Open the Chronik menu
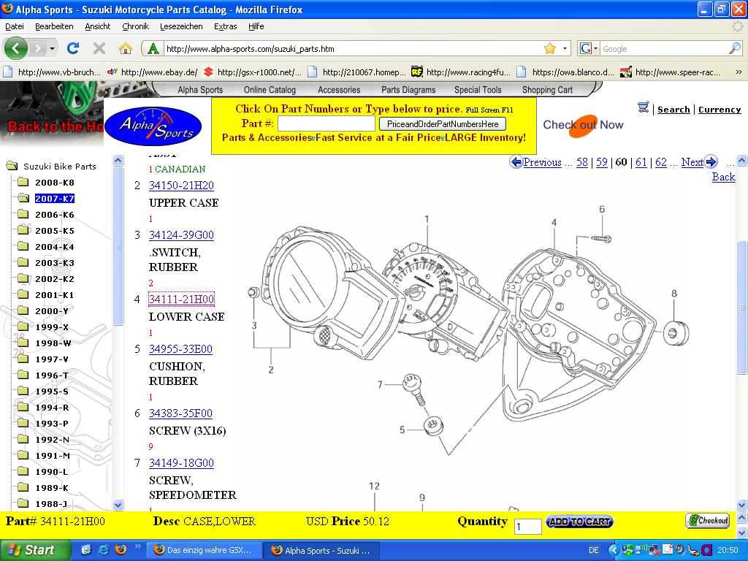The image size is (748, 561). pos(135,26)
